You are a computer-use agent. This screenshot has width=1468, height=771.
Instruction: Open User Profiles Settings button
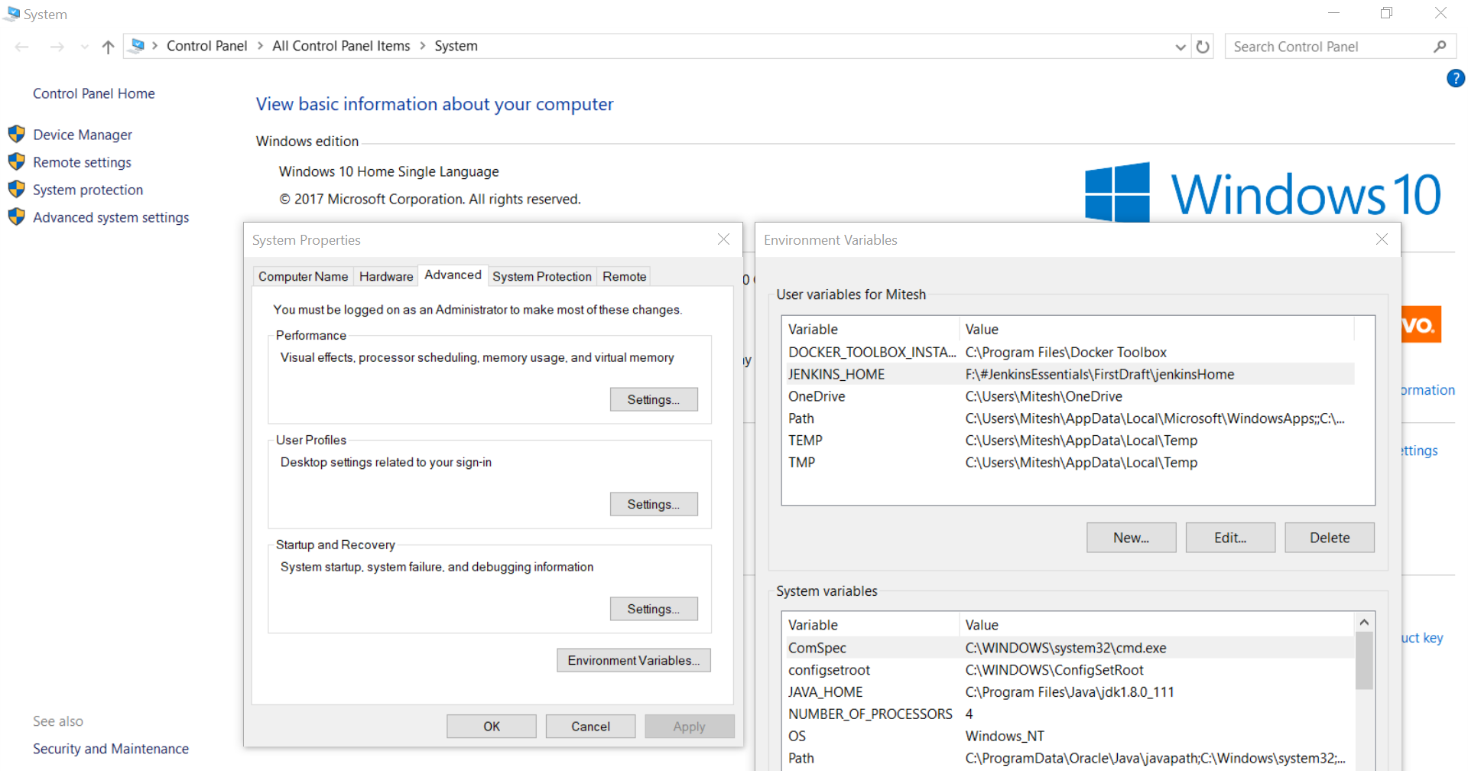(x=654, y=504)
